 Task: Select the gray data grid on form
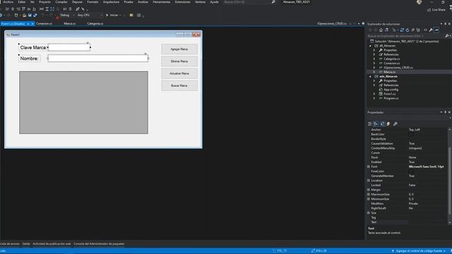[x=83, y=102]
